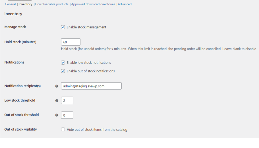Click the Low stock threshold number field

(x=67, y=101)
